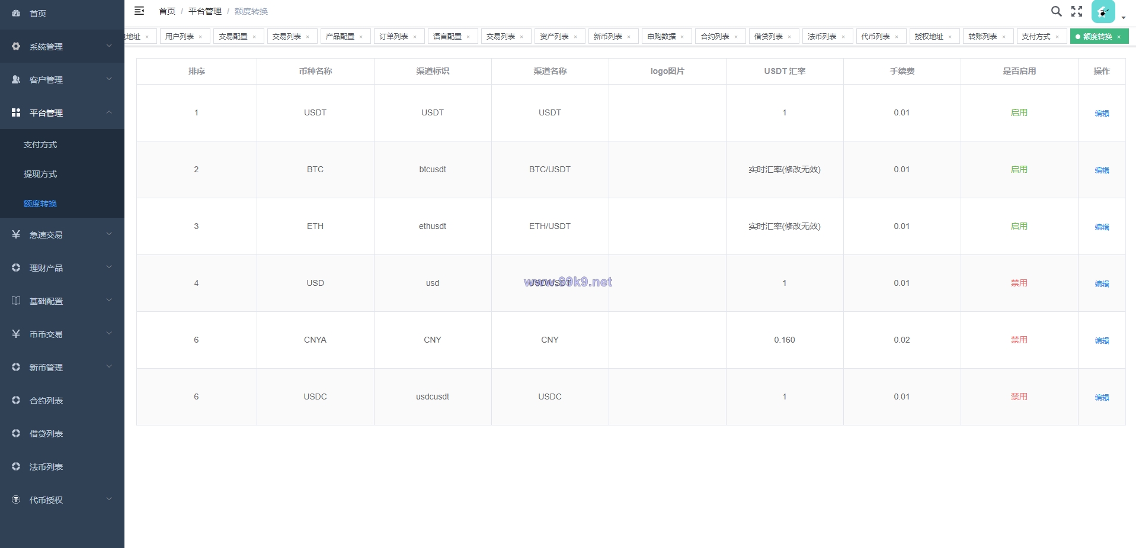Screen dimensions: 1136x548
Task: Click the 币币交易 yen icon
Action: (x=16, y=334)
